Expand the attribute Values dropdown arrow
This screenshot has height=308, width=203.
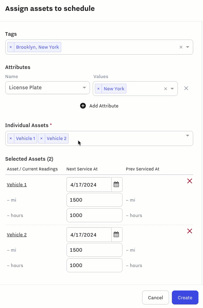coord(172,89)
